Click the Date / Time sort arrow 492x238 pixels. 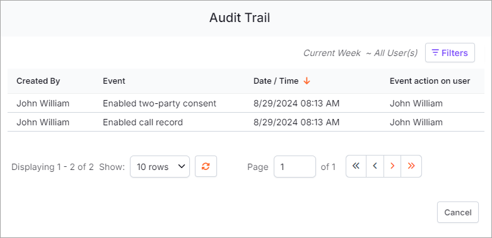click(307, 81)
